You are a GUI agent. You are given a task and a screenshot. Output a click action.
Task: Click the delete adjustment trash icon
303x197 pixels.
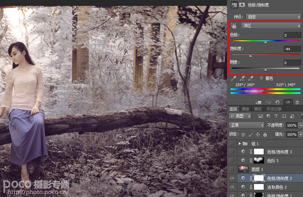click(297, 102)
